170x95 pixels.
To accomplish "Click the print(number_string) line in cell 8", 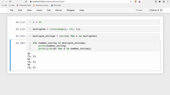I will pos(52,46).
